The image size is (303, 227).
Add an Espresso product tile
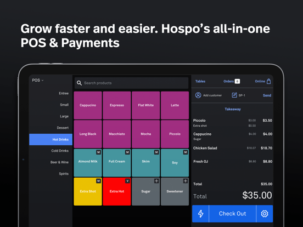(x=117, y=105)
